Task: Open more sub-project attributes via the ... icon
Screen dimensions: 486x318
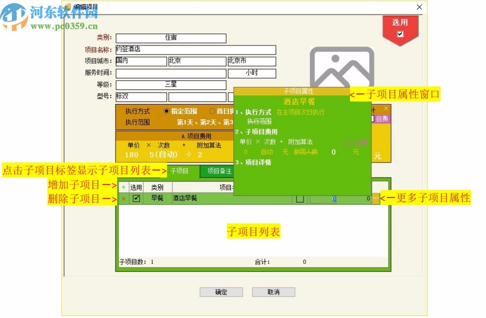Action: (x=374, y=198)
